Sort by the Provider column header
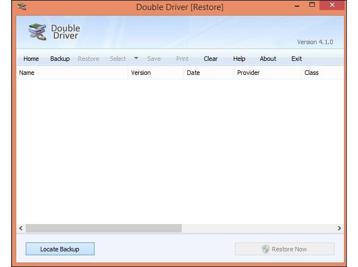Viewport: 358px width, 267px height. click(x=268, y=73)
